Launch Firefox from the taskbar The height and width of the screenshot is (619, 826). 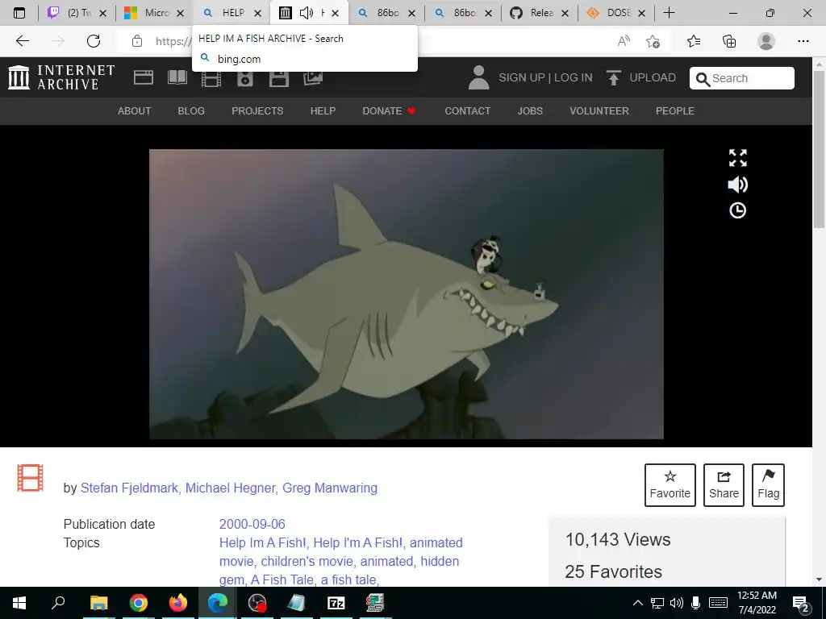(x=178, y=603)
